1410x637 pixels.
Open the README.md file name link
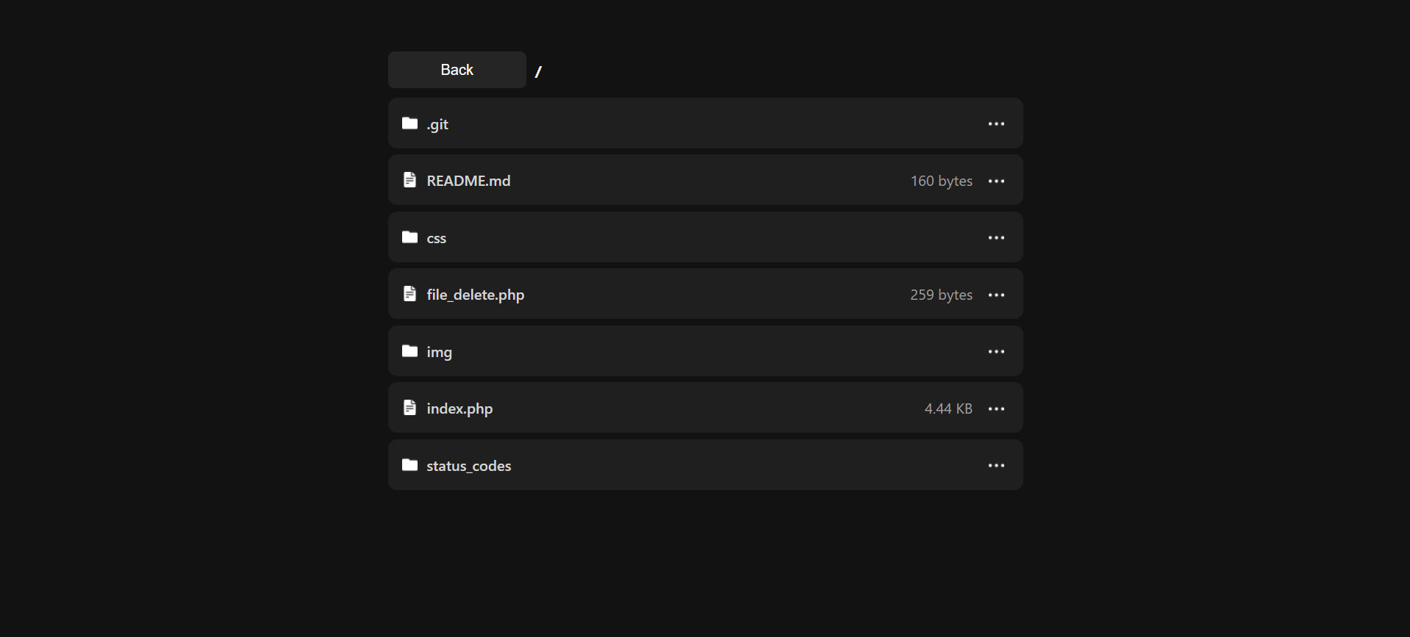point(468,181)
